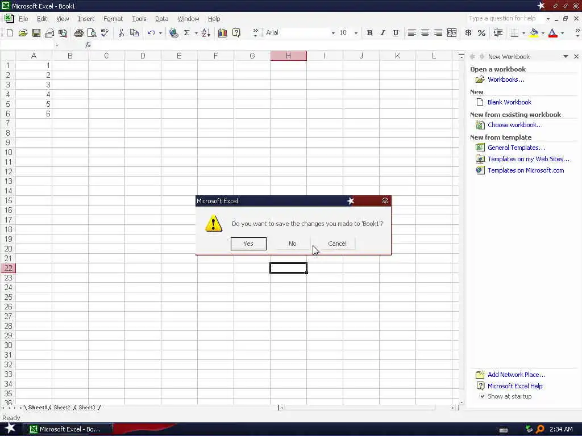Viewport: 582px width, 436px height.
Task: Click the Blank Workbook link
Action: (509, 102)
